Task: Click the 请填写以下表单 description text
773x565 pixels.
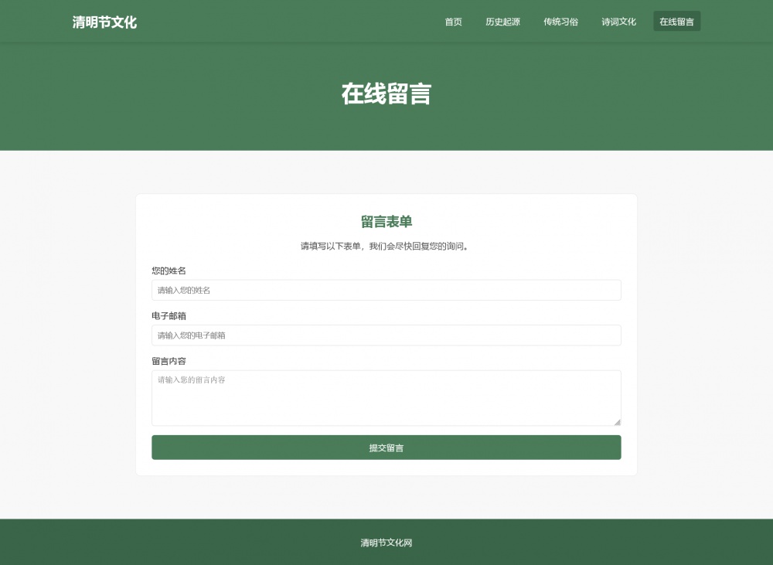Action: (386, 247)
